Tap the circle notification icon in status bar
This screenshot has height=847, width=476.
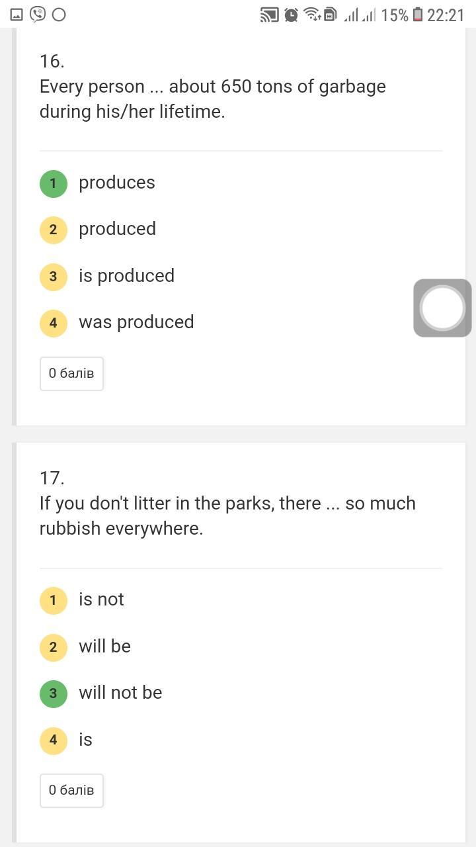click(59, 15)
